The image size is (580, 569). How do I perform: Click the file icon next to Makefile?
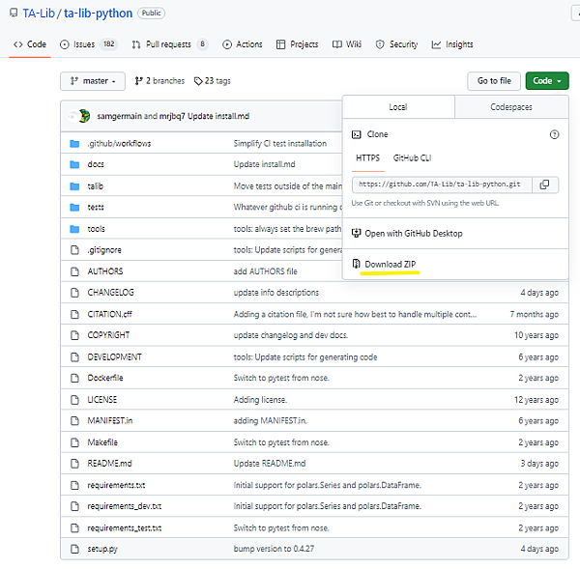pyautogui.click(x=74, y=442)
